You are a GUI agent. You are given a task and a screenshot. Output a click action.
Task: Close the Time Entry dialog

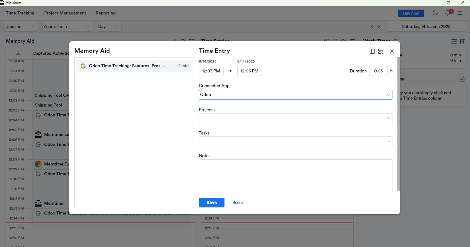pyautogui.click(x=392, y=51)
